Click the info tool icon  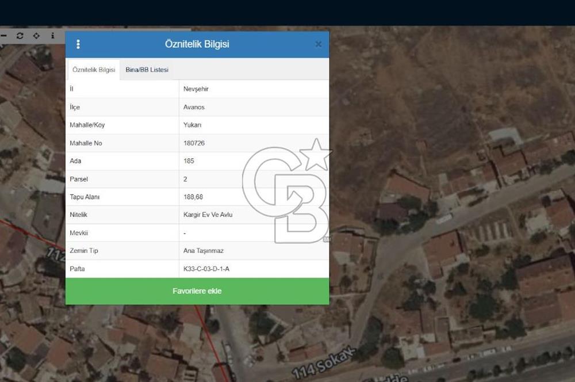52,36
